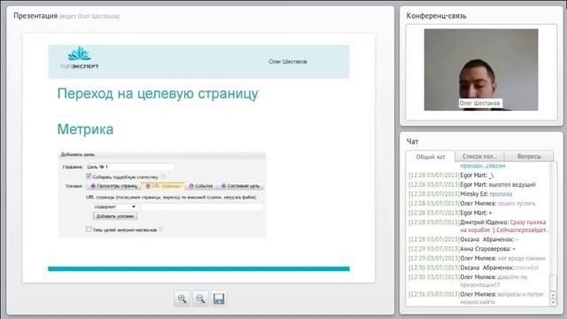Image resolution: width=567 pixels, height=319 pixels.
Task: Open the 'содержит' dropdown
Action: coord(114,206)
